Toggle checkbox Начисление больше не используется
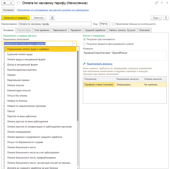This screenshot has height=169, width=170. tap(113, 24)
